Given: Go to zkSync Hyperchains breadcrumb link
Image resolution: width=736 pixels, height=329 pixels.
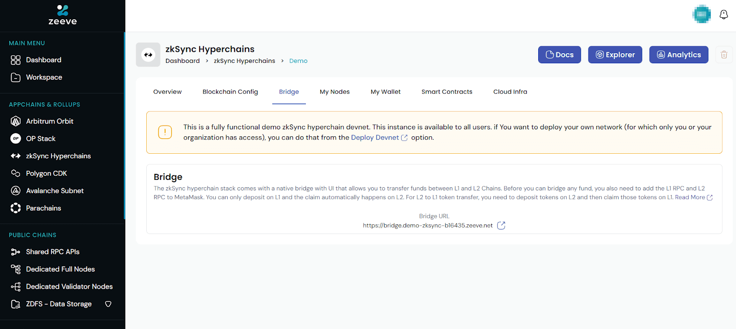Looking at the screenshot, I should click(244, 61).
